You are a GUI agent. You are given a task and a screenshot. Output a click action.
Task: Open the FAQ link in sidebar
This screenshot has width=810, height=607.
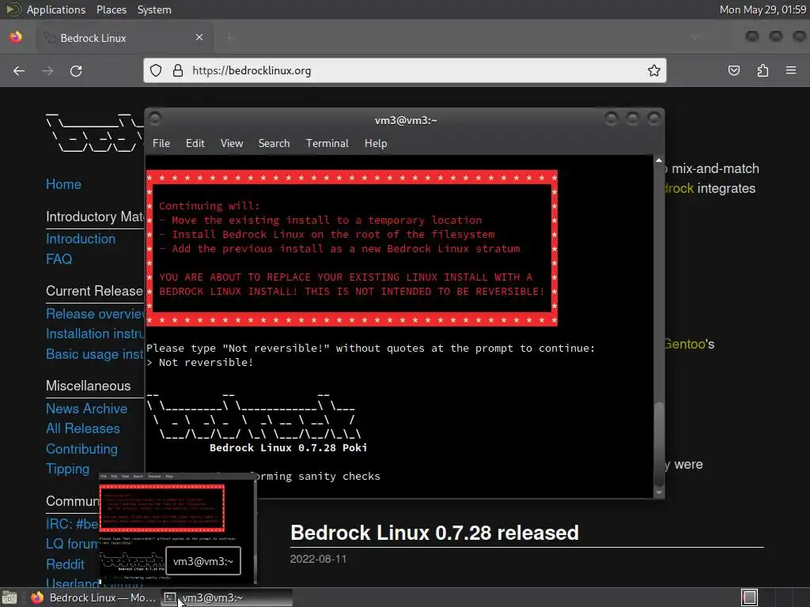click(59, 259)
